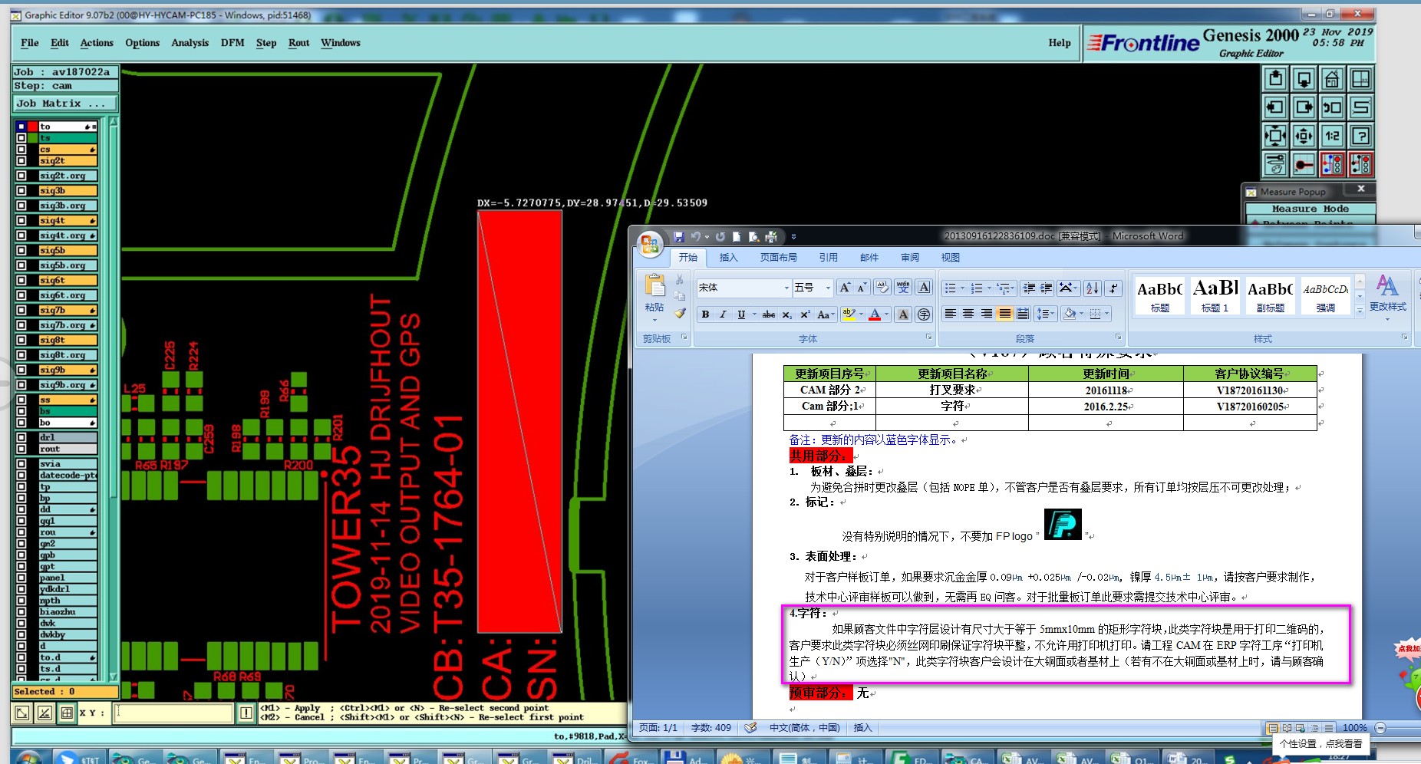Click the Save icon in Word toolbar
The width and height of the screenshot is (1421, 764).
[x=678, y=237]
